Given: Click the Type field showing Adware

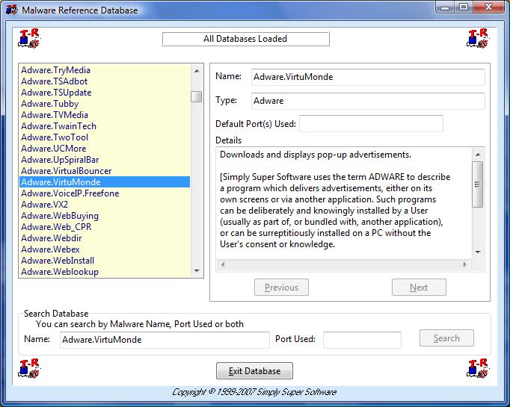Looking at the screenshot, I should 368,101.
